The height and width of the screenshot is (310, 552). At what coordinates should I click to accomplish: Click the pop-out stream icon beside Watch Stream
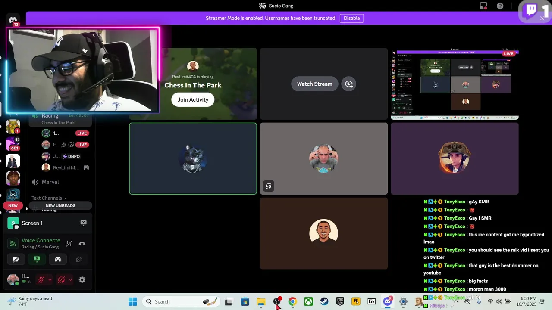[349, 84]
